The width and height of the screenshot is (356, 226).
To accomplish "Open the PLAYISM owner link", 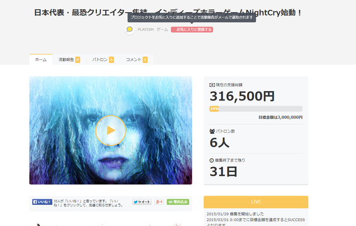I will (146, 29).
